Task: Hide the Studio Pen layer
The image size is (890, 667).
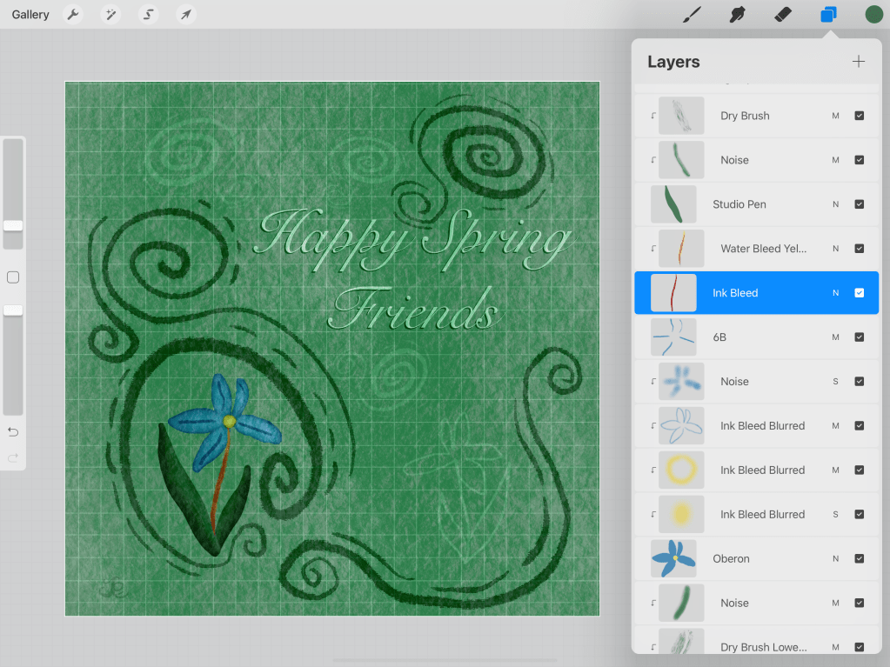Action: point(860,204)
